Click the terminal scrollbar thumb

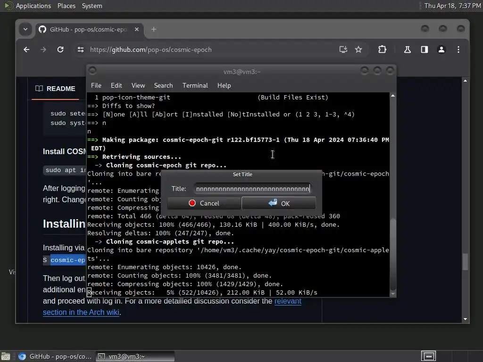click(393, 254)
